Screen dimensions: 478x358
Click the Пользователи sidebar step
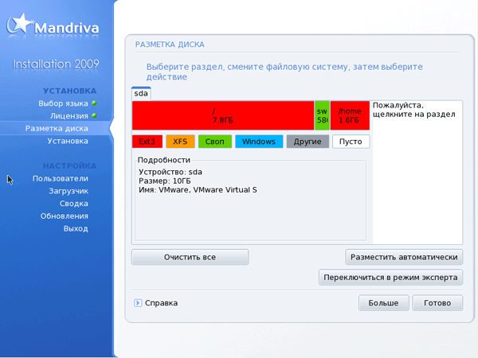pos(61,178)
